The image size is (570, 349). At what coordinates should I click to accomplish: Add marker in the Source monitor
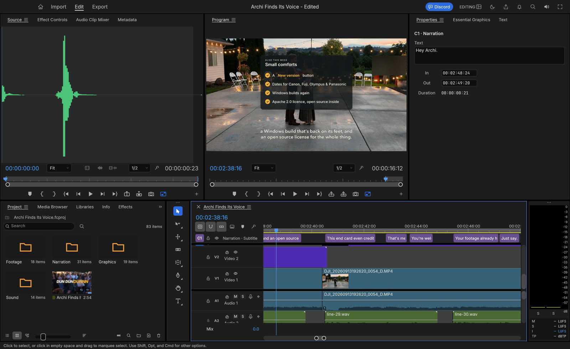click(x=30, y=194)
